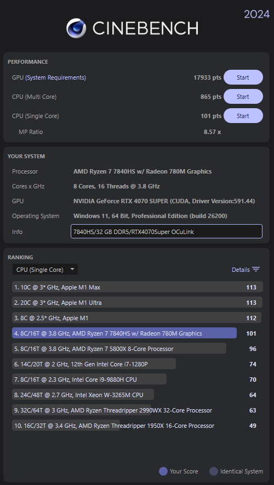Click the 8 Cores, 16 Threads value
Viewport: 274px width, 485px height.
[x=117, y=186]
